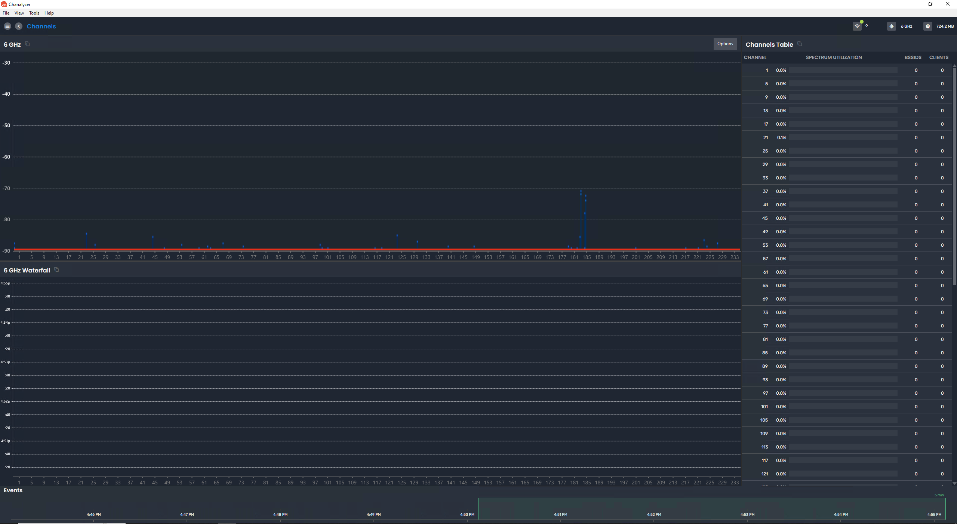Open the View menu

(x=19, y=13)
